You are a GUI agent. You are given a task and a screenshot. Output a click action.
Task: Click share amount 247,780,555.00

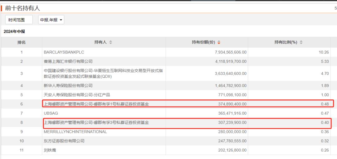click(233, 141)
